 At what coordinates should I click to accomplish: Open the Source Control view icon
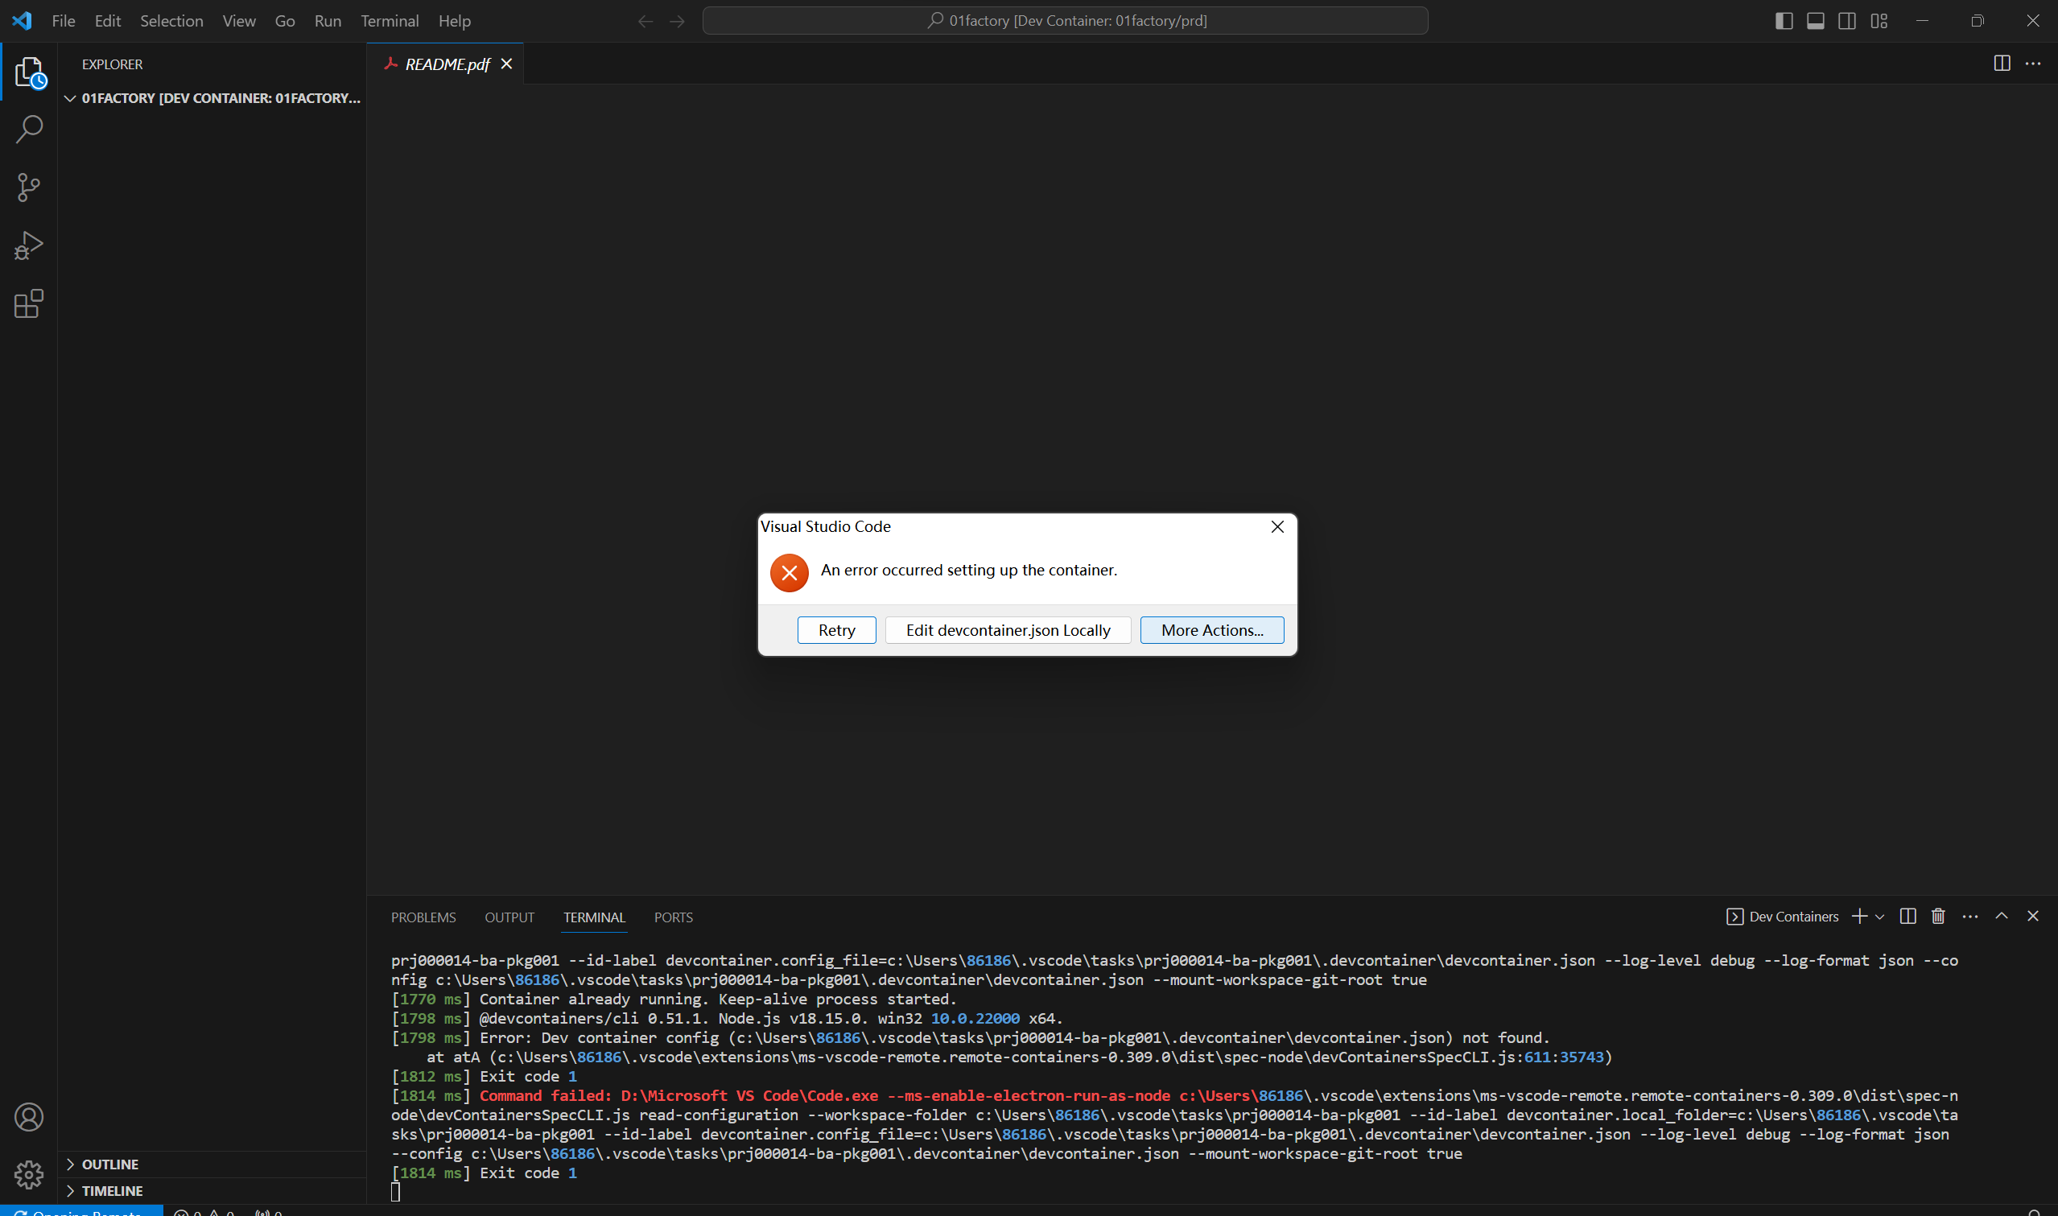click(30, 188)
